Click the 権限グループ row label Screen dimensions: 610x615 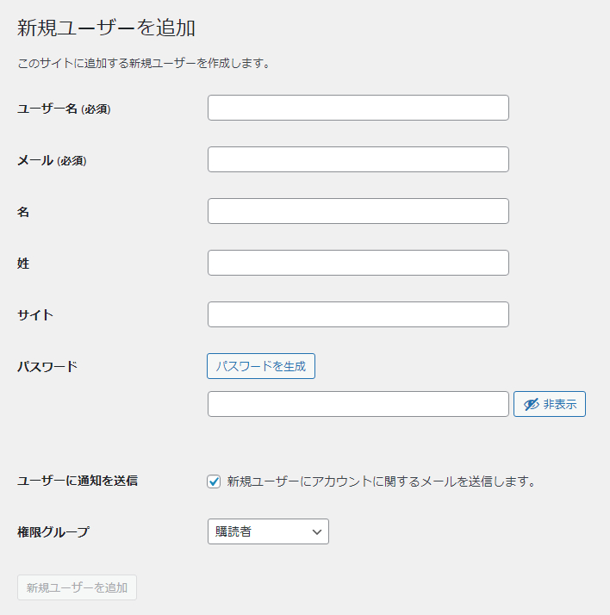click(x=53, y=531)
